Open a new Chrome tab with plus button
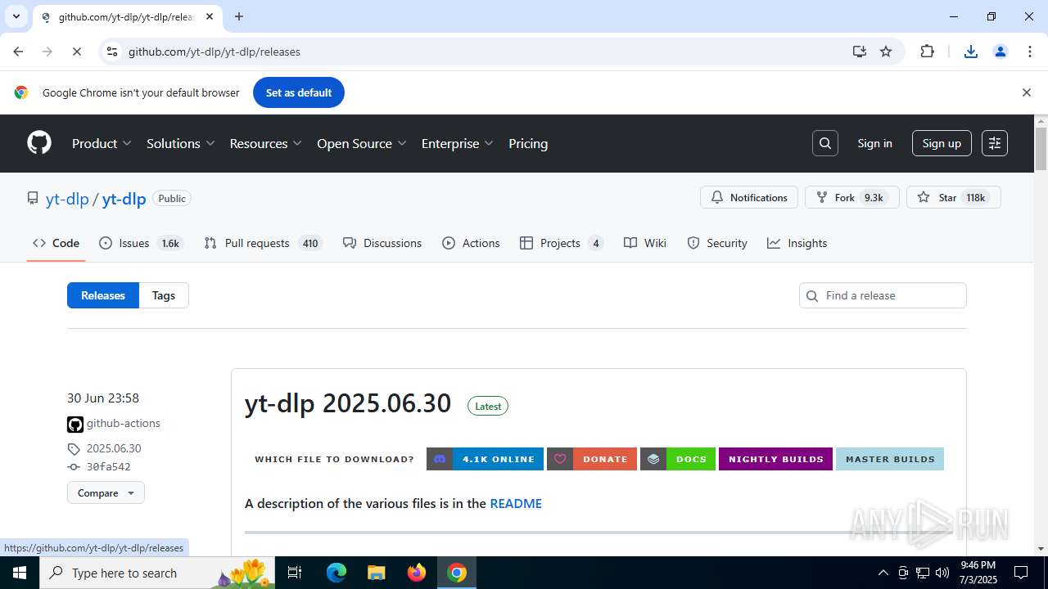 point(239,16)
